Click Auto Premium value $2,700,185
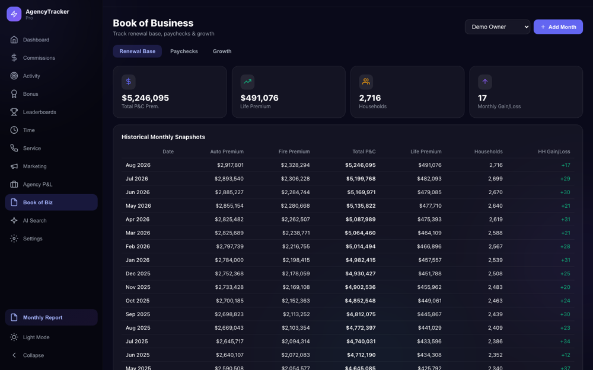 pyautogui.click(x=229, y=301)
